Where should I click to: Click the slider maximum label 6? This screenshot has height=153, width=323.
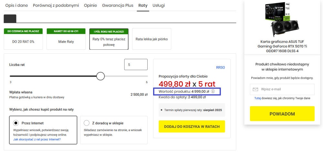coord(147,82)
